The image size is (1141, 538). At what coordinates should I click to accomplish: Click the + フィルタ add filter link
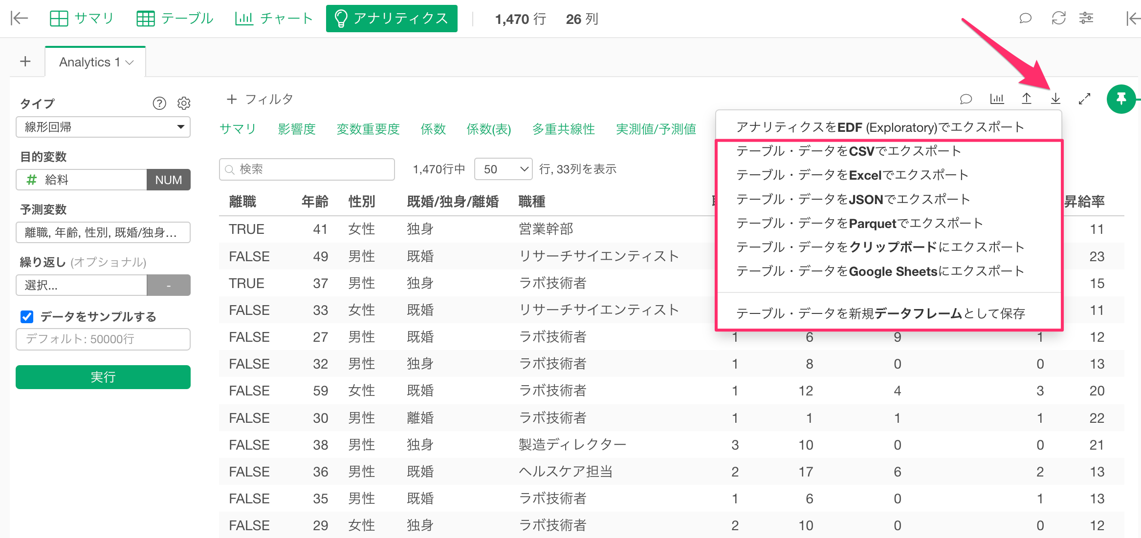pyautogui.click(x=260, y=99)
